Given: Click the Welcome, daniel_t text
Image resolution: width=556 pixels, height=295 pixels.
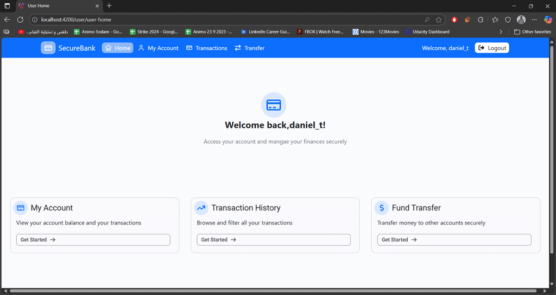Looking at the screenshot, I should coord(445,48).
